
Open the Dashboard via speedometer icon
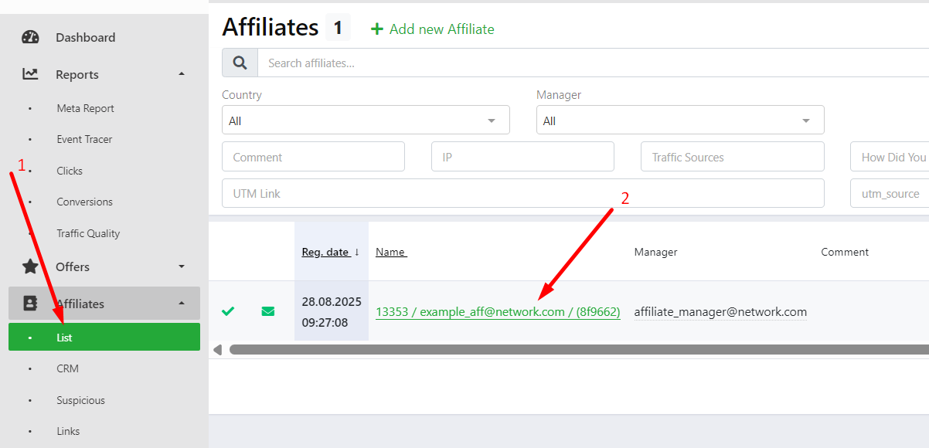point(30,36)
